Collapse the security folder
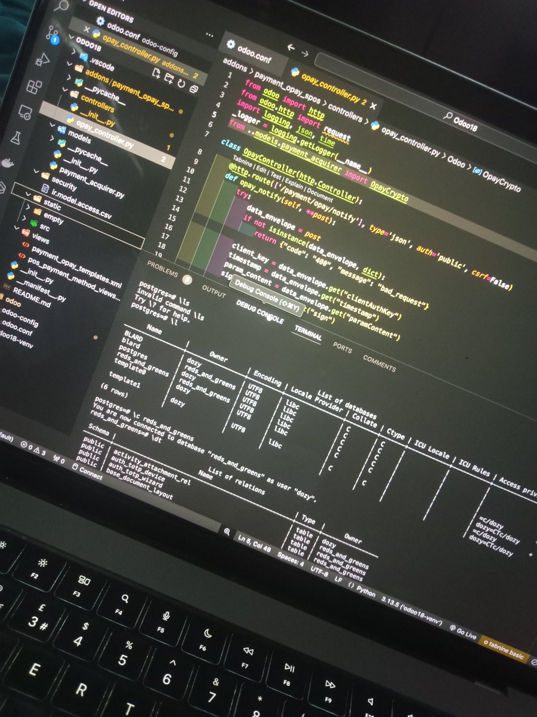 click(35, 173)
